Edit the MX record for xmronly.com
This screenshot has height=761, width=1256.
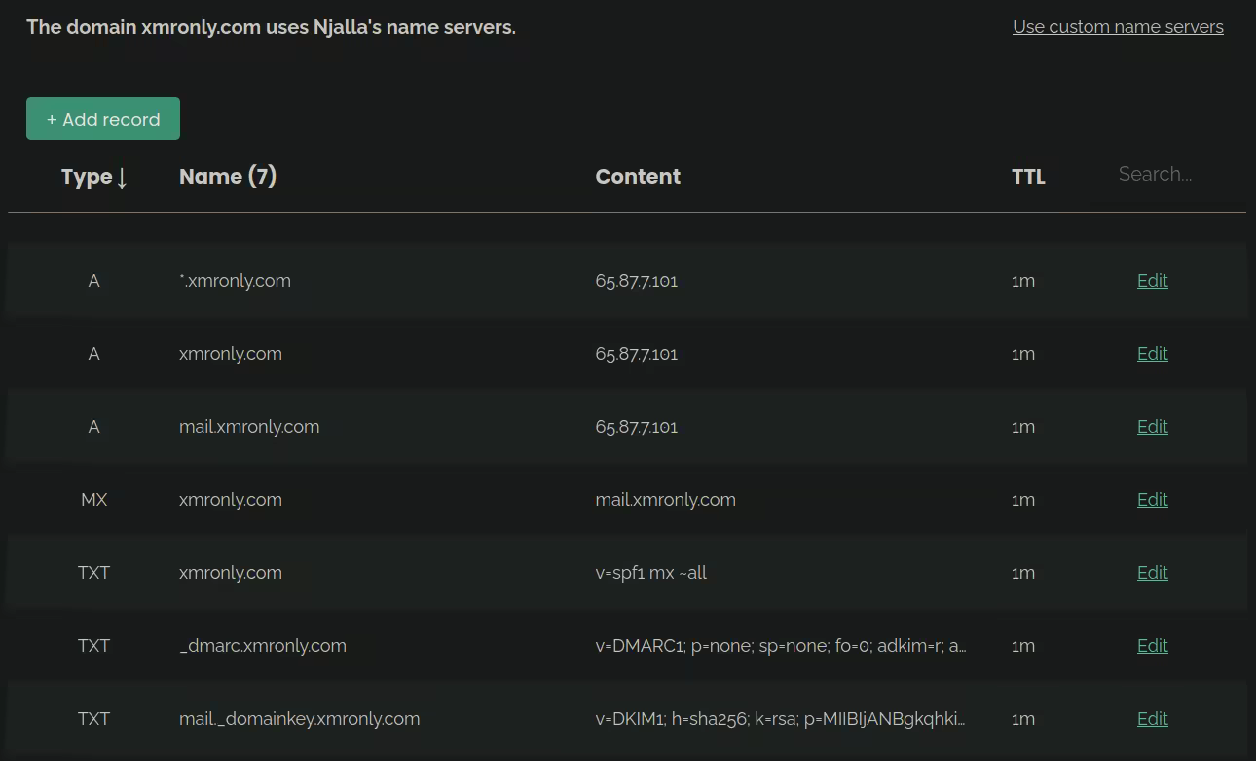pos(1152,500)
